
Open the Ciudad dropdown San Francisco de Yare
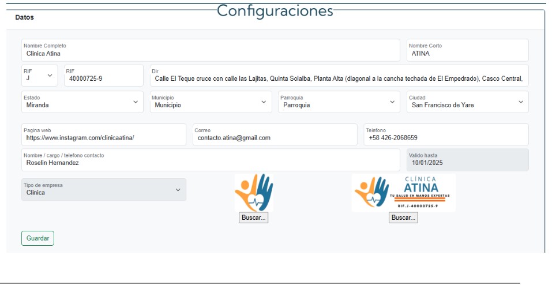click(x=468, y=102)
